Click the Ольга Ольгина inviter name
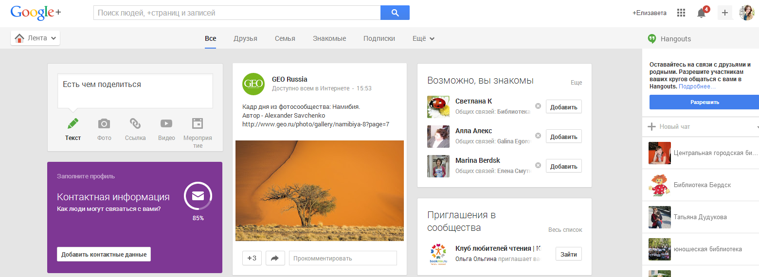This screenshot has height=277, width=759. pos(476,259)
